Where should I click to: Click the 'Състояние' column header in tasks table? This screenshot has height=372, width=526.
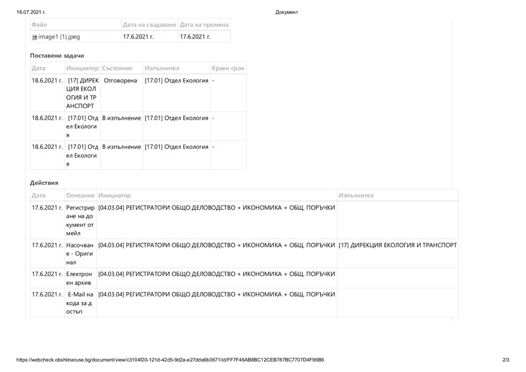118,68
